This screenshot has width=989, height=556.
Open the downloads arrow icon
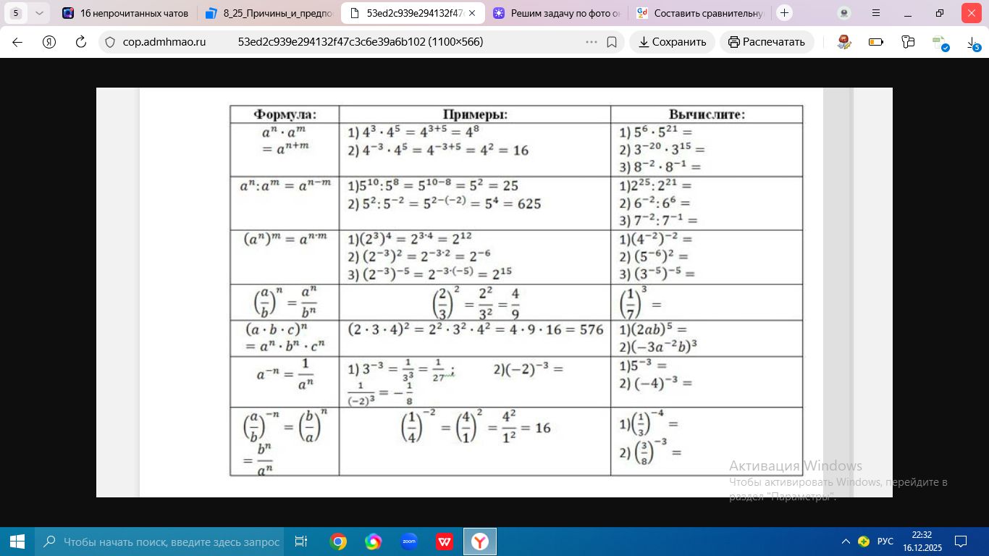(x=975, y=43)
